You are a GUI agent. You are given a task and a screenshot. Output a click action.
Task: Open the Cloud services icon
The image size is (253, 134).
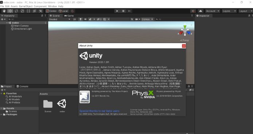[x=201, y=11]
